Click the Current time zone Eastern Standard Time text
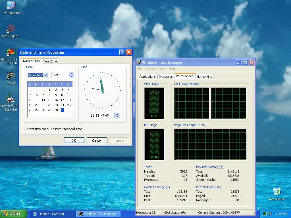The image size is (291, 218). click(53, 129)
